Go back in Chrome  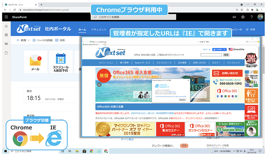coord(5,10)
